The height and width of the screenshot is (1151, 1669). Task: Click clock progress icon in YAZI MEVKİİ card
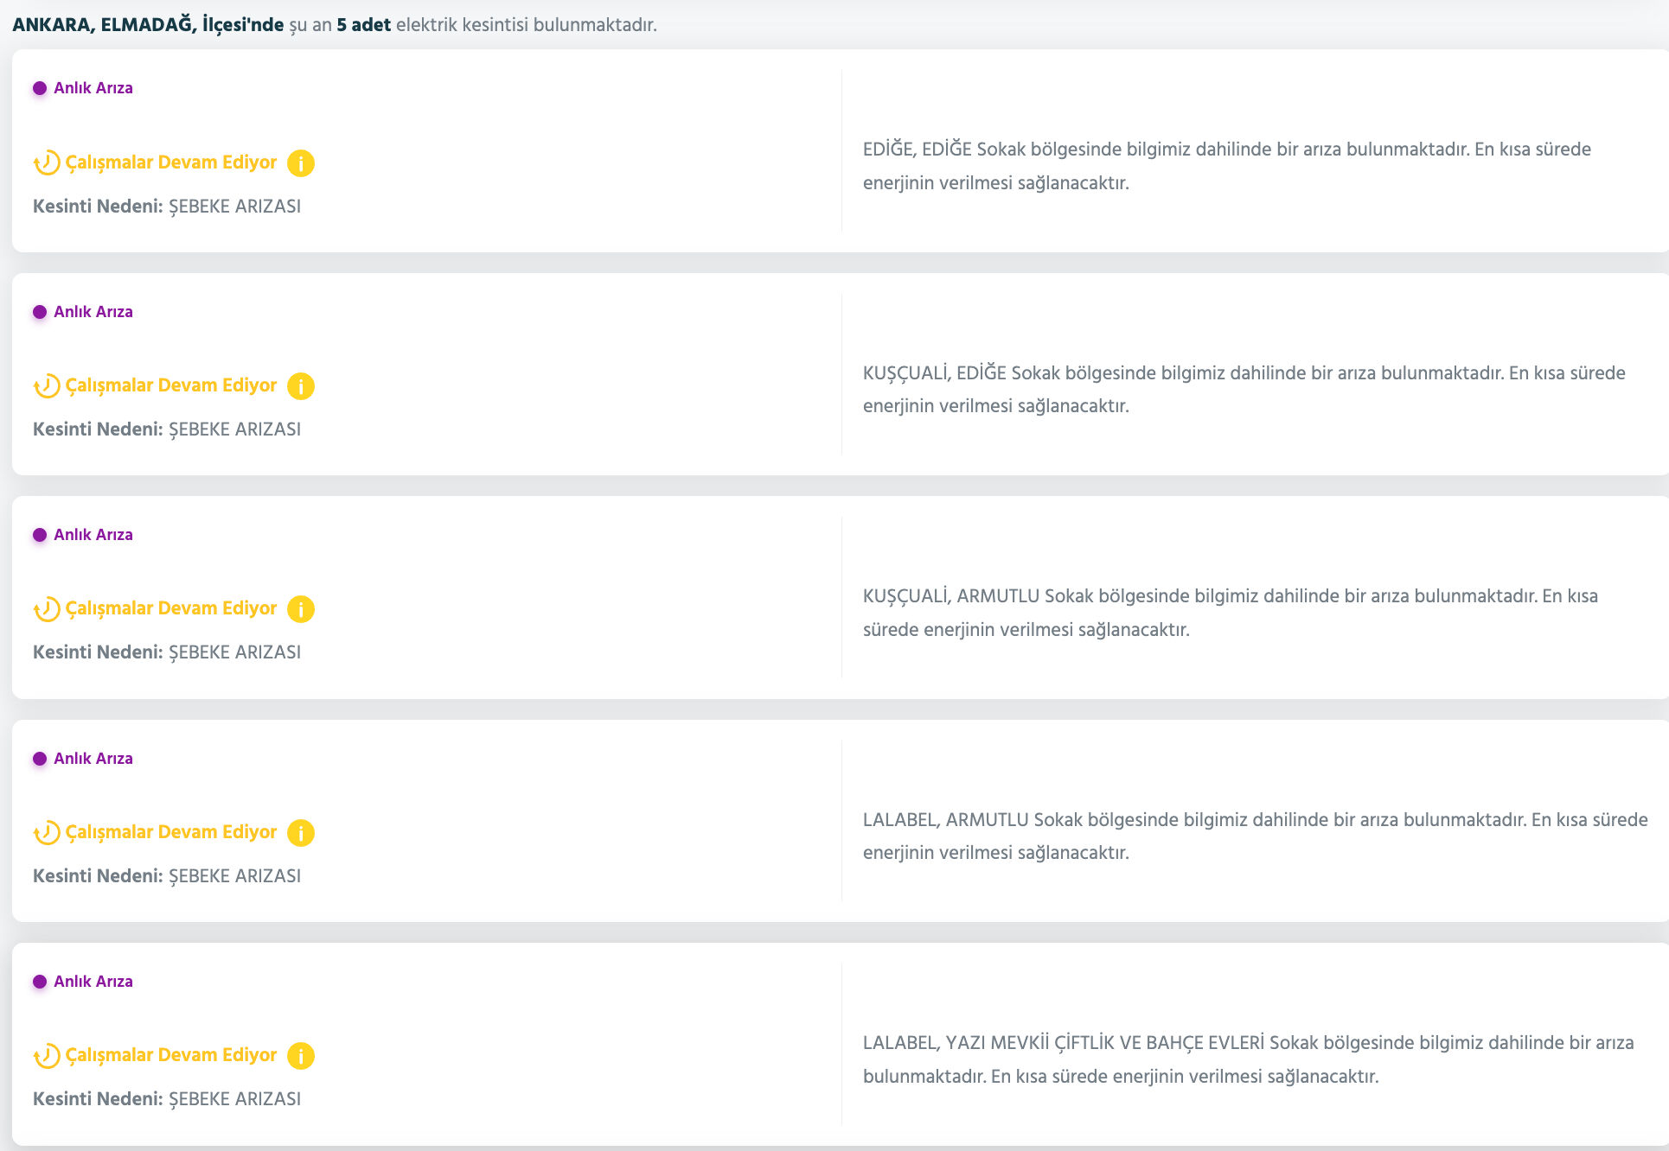coord(47,1056)
